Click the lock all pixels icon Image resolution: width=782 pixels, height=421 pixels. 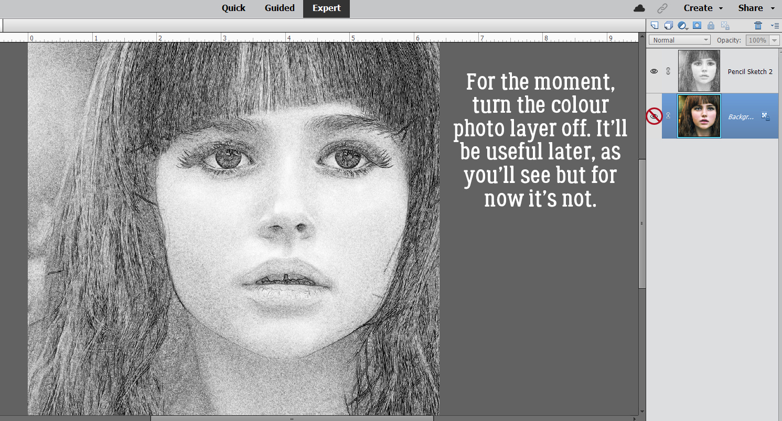tap(711, 25)
